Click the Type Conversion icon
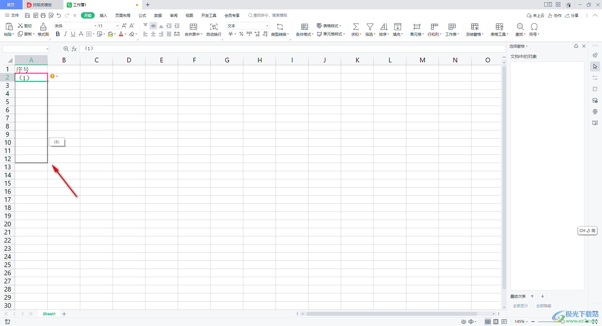 (x=280, y=26)
